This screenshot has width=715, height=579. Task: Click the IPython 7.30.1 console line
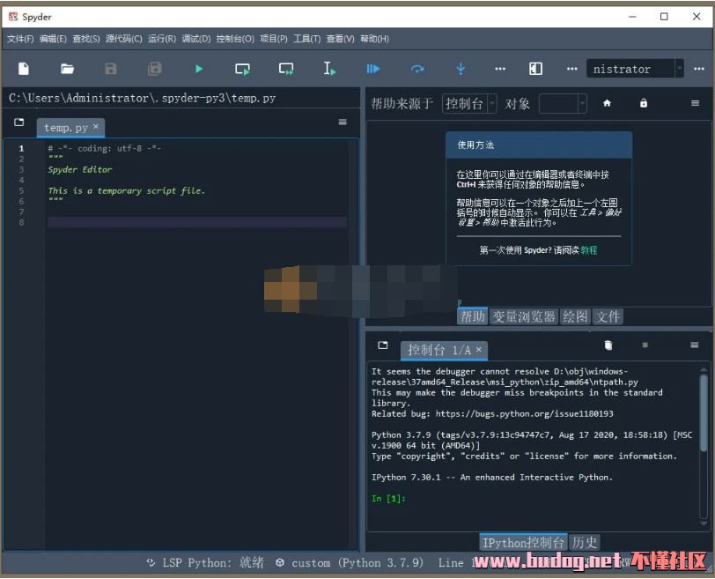coord(492,478)
